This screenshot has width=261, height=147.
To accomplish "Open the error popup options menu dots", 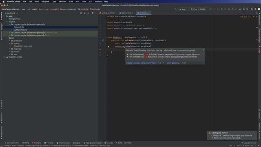I will pos(203,50).
